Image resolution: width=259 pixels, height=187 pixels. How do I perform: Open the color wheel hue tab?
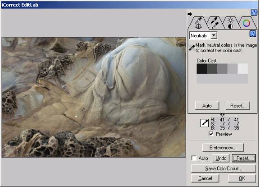[246, 23]
